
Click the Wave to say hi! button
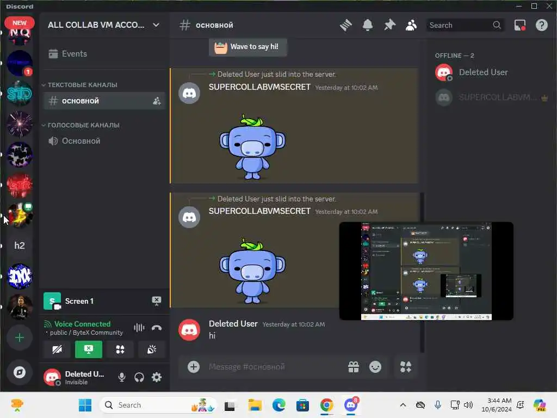pyautogui.click(x=248, y=47)
